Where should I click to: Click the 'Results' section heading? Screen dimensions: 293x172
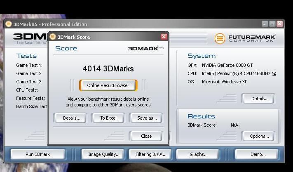pos(201,116)
